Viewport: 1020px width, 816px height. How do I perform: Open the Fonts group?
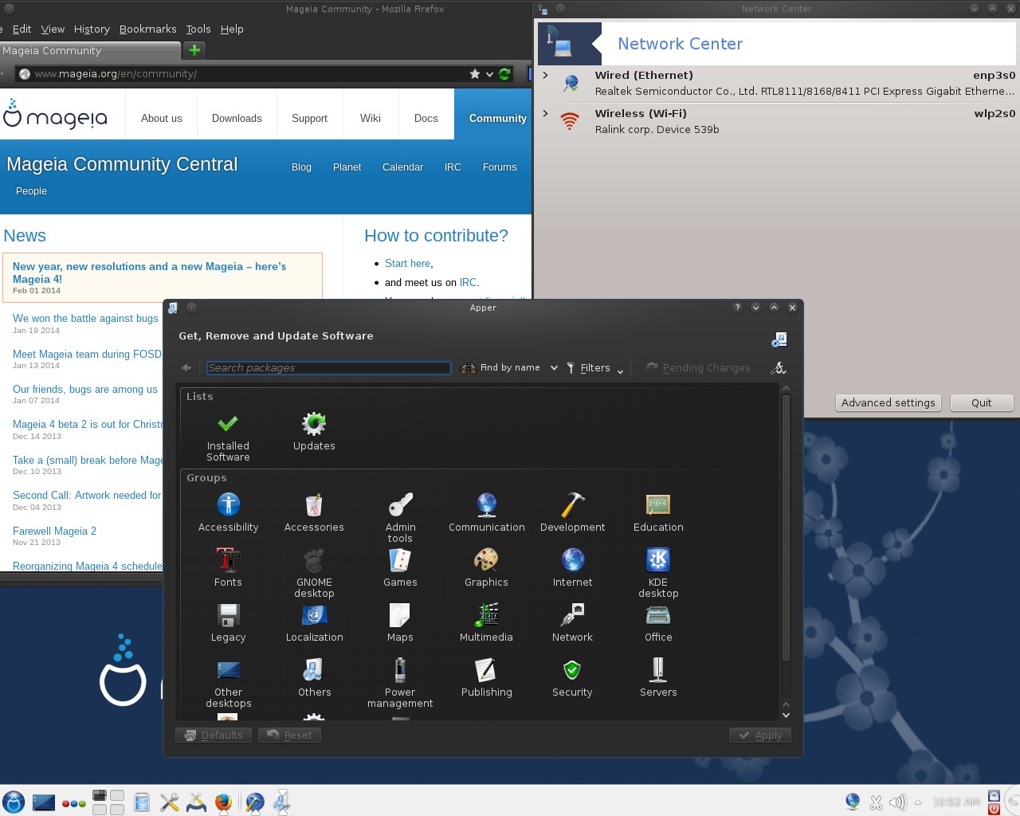click(228, 567)
